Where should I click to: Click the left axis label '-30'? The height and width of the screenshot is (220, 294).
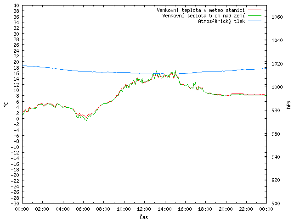[x=15, y=203]
